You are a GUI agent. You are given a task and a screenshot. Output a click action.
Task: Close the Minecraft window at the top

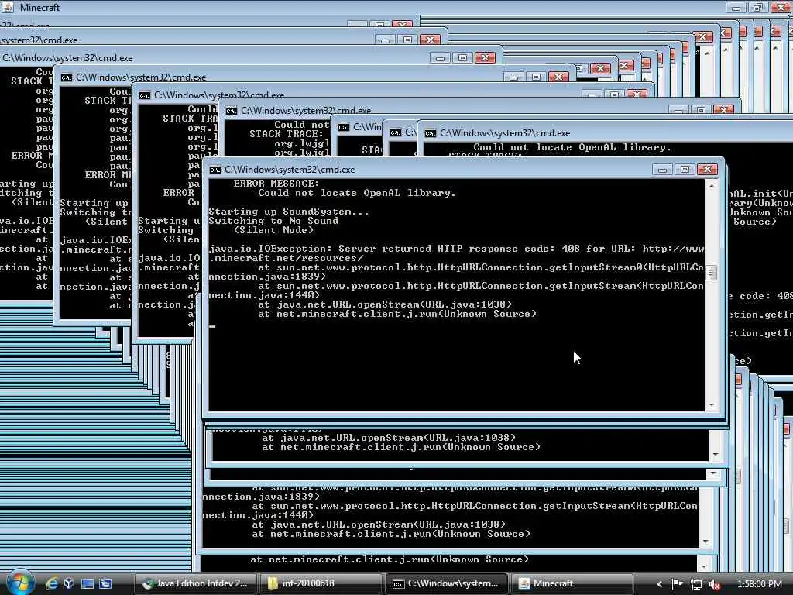pyautogui.click(x=781, y=7)
